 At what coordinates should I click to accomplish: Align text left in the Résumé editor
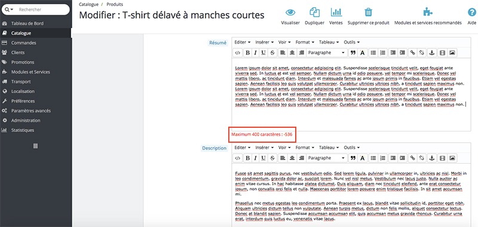point(283,53)
